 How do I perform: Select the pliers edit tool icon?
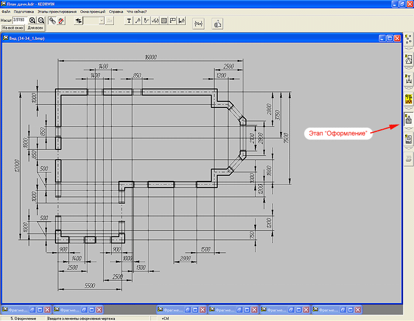click(x=52, y=21)
